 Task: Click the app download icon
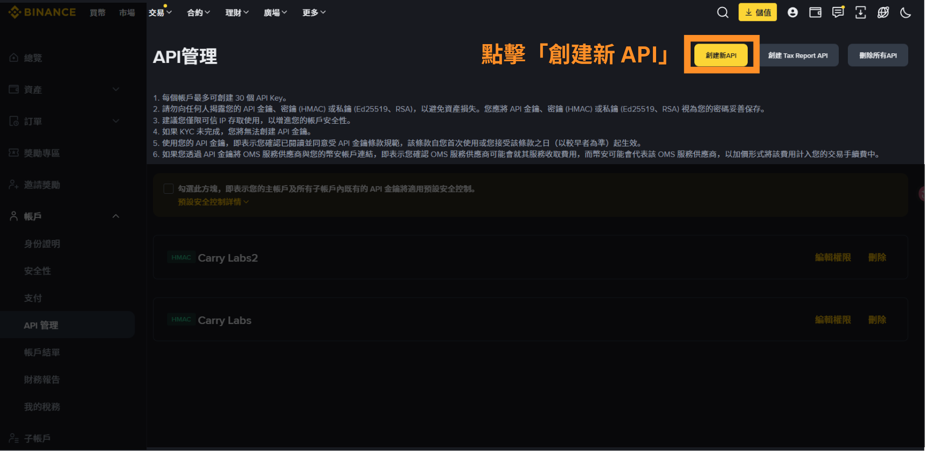[x=861, y=12]
